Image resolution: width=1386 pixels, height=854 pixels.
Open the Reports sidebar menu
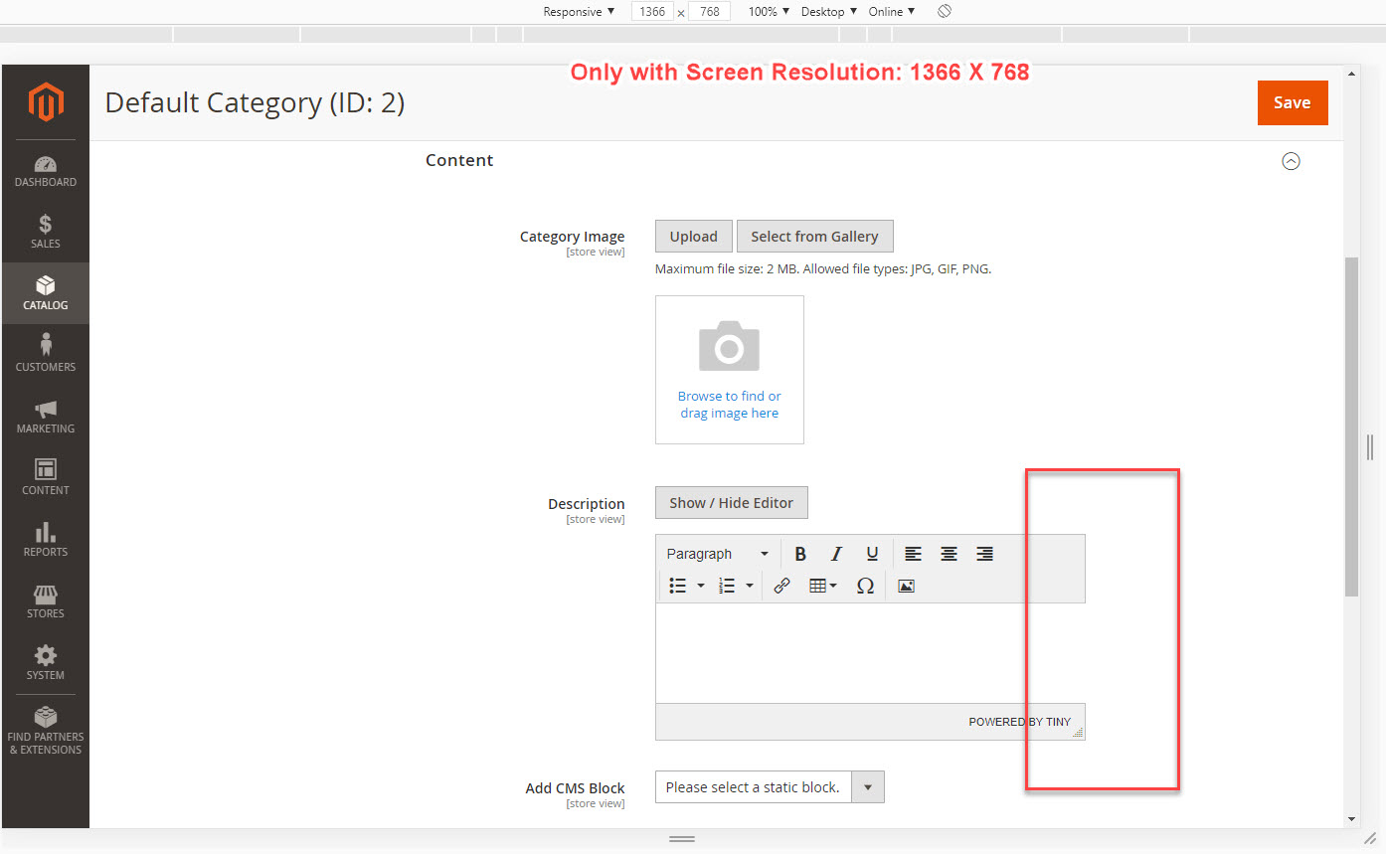(46, 540)
